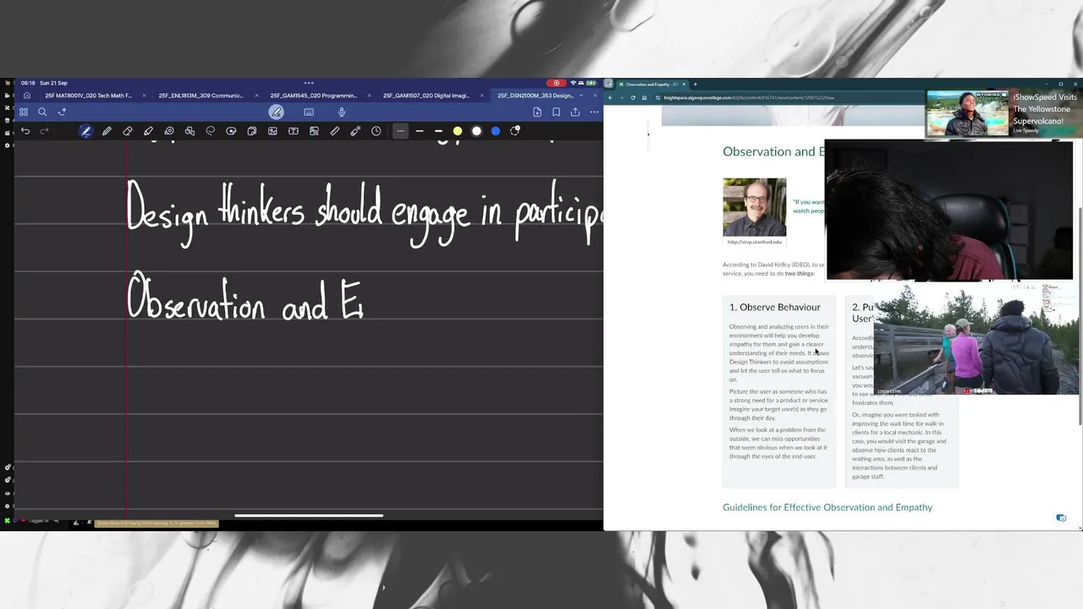
Task: Open the stvp.stanford.edu link
Action: (755, 242)
